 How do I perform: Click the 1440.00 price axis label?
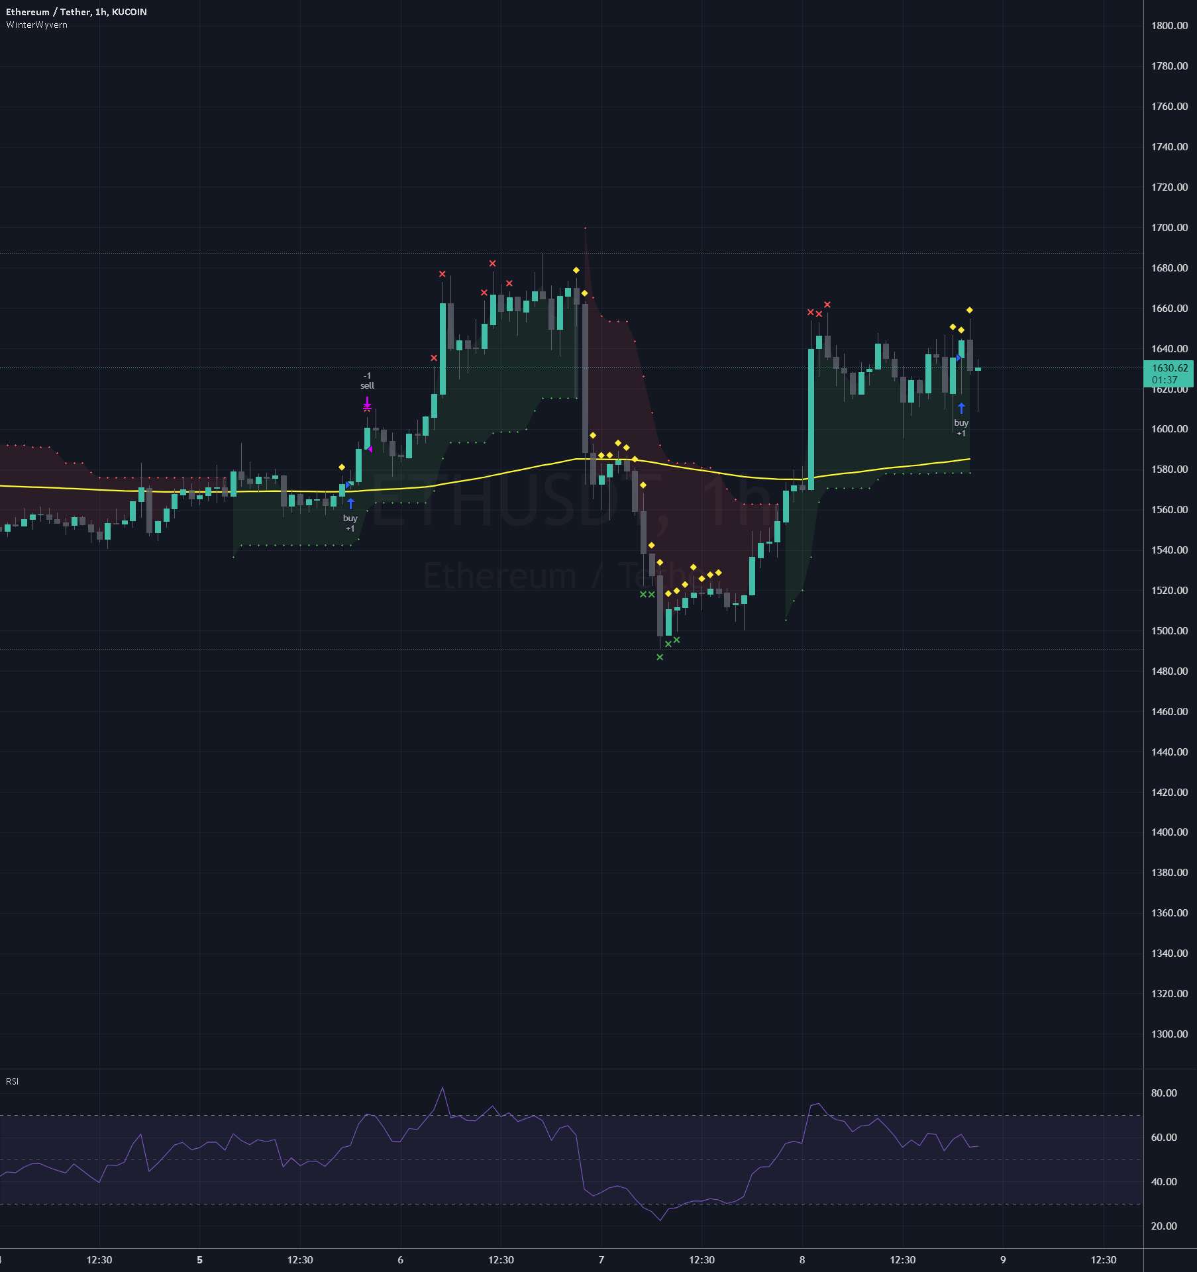(1169, 752)
